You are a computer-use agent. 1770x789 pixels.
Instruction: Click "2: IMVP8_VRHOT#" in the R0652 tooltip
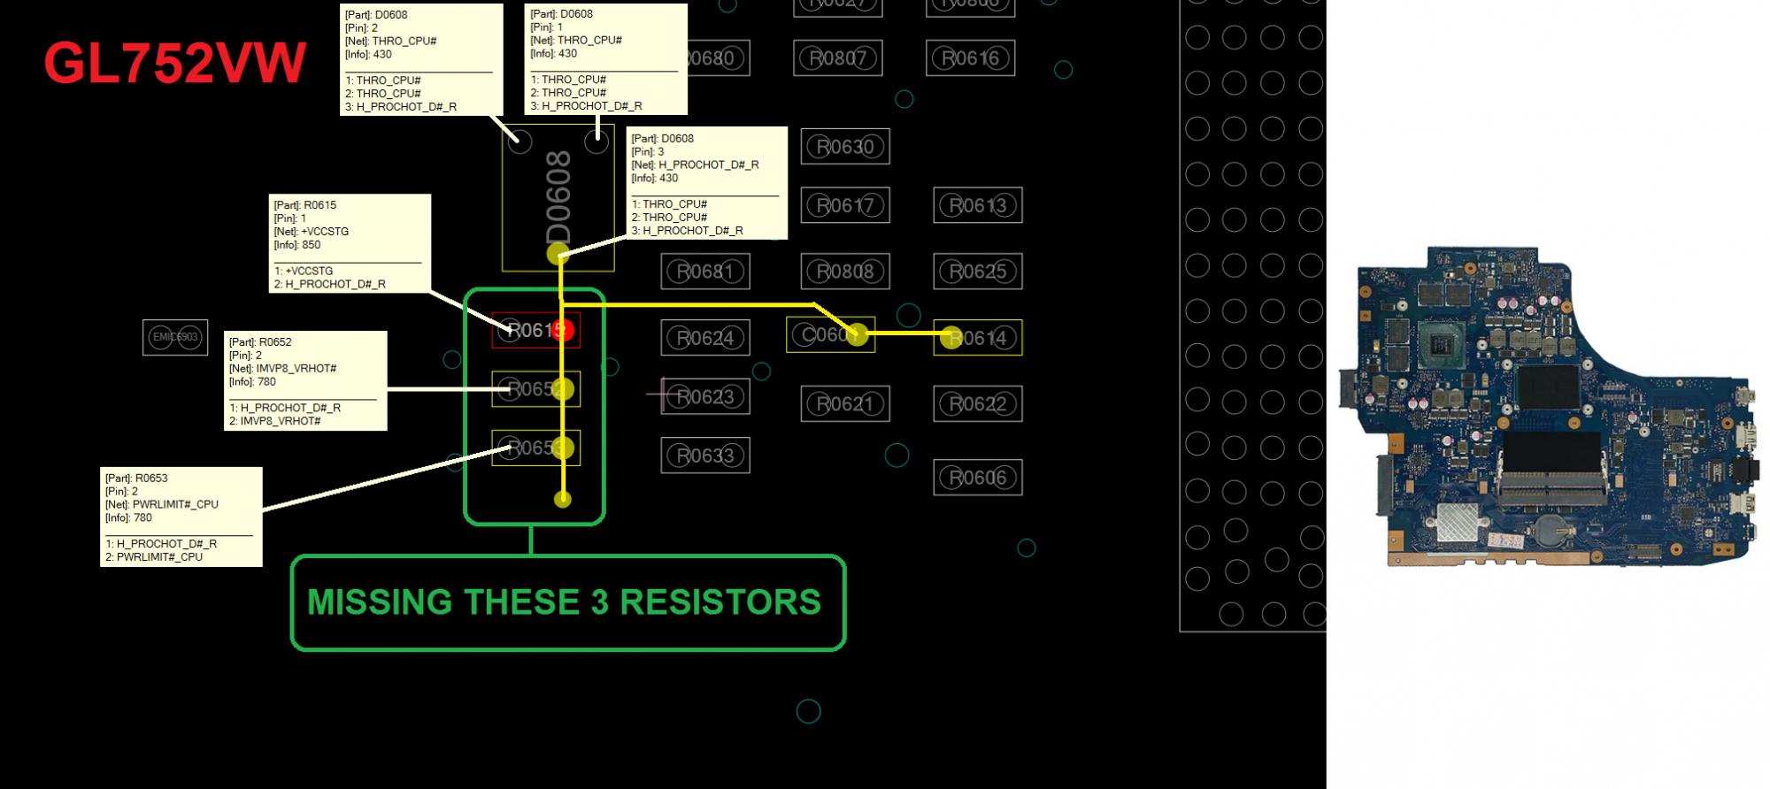pos(275,421)
